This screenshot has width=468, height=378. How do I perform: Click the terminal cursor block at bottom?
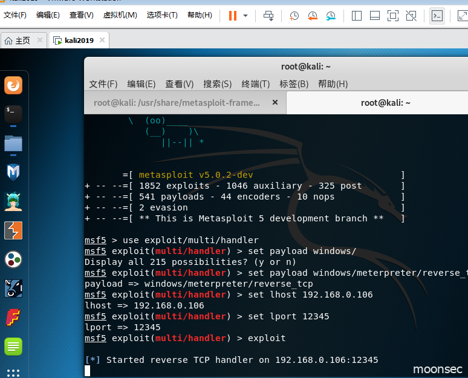[87, 371]
